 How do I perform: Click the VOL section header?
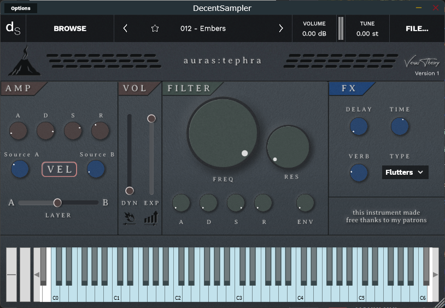(x=135, y=88)
